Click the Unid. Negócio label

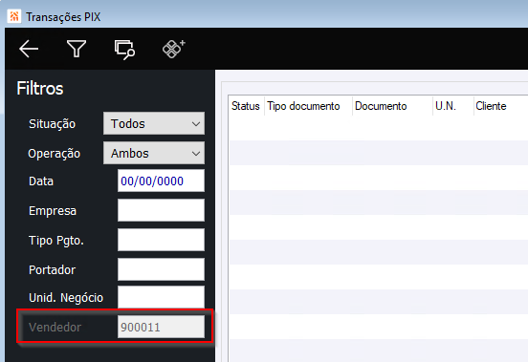66,298
